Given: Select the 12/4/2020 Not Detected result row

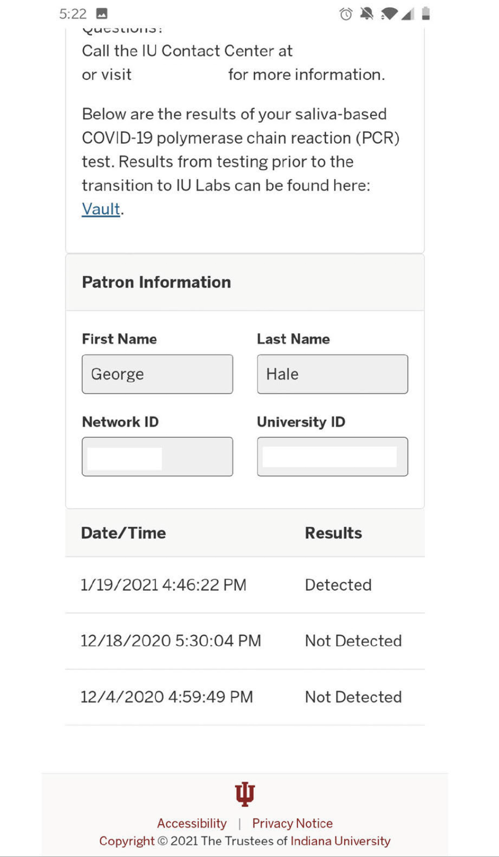Looking at the screenshot, I should tap(245, 697).
